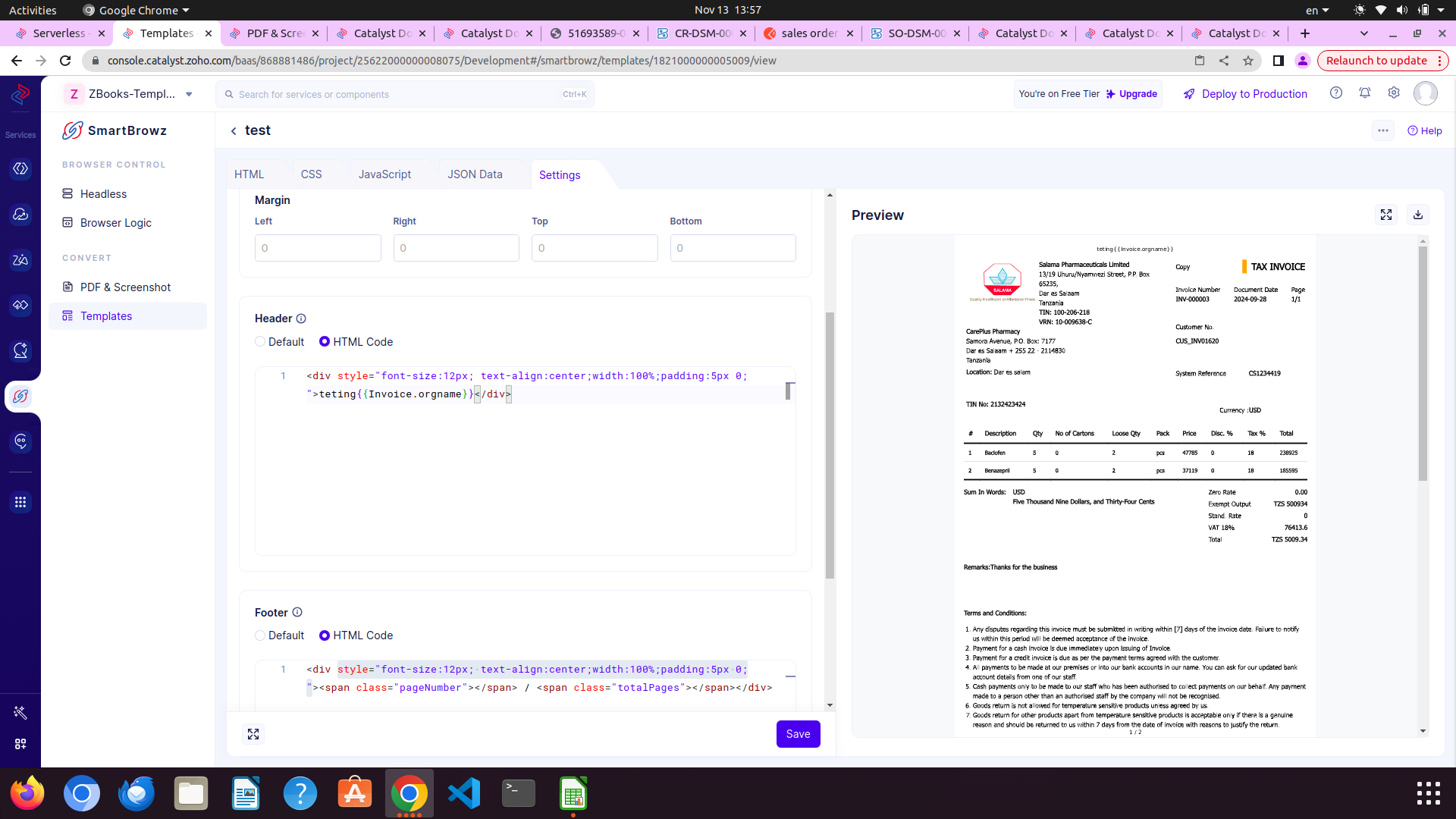Click the Left margin input field
Screen dimensions: 1456x819
[x=318, y=248]
